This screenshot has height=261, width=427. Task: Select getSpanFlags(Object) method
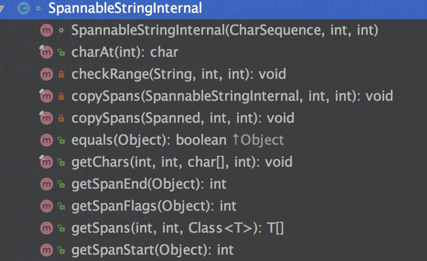[x=154, y=206]
